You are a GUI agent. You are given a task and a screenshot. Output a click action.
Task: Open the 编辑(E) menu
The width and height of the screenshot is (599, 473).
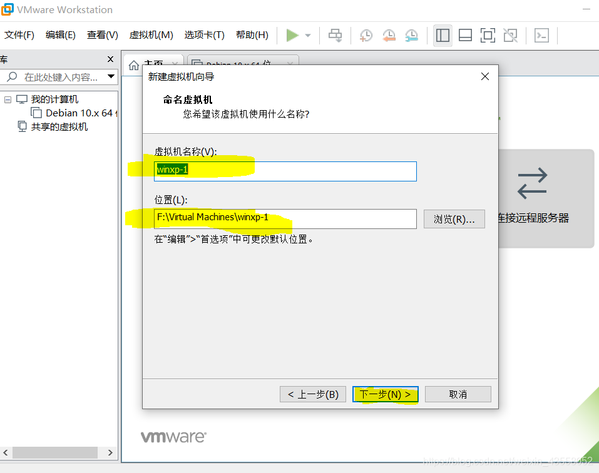click(60, 35)
